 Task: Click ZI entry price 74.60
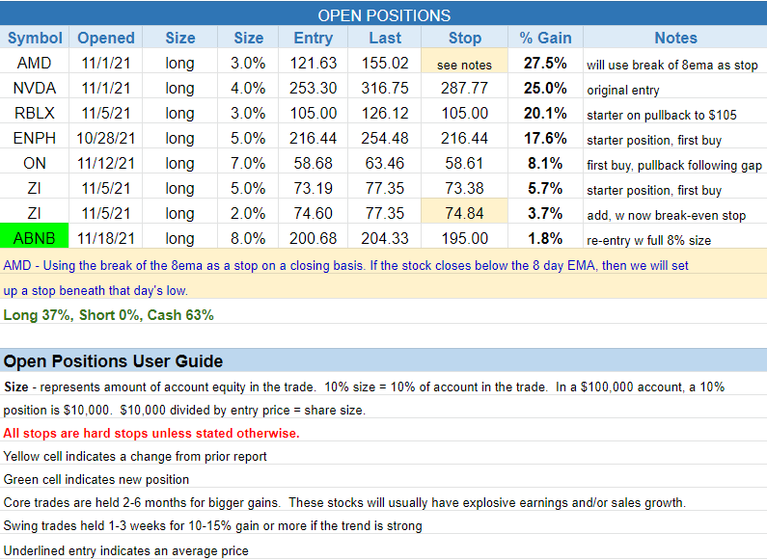[313, 213]
